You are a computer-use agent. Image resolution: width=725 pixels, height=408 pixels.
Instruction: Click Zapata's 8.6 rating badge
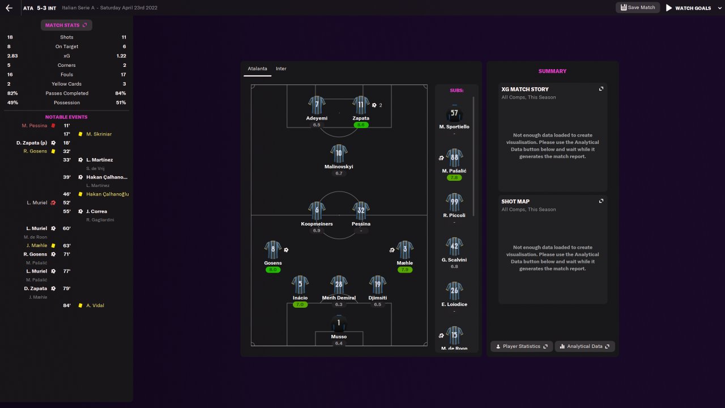coord(361,125)
